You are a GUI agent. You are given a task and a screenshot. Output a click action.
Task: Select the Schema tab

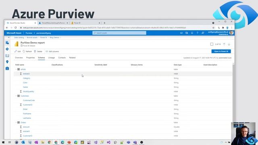coord(41,58)
